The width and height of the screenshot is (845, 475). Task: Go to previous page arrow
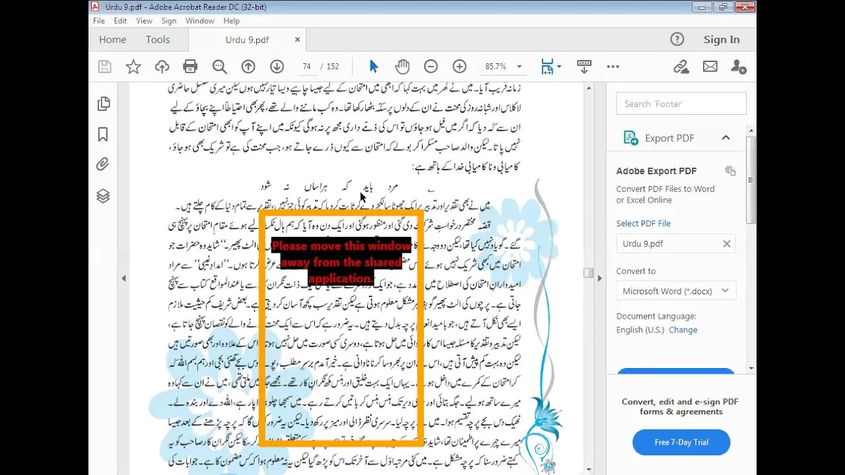click(248, 67)
